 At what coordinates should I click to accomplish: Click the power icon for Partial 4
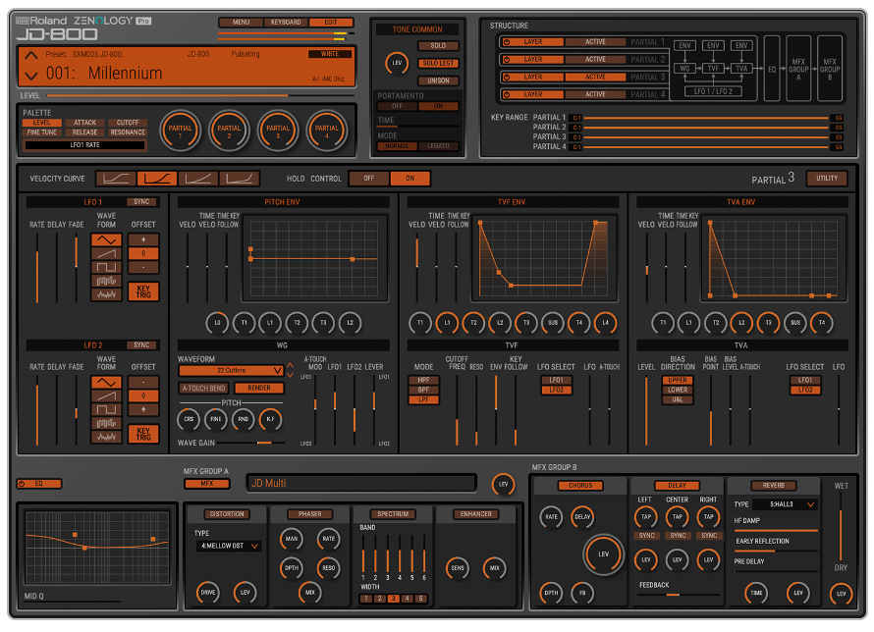click(x=507, y=94)
